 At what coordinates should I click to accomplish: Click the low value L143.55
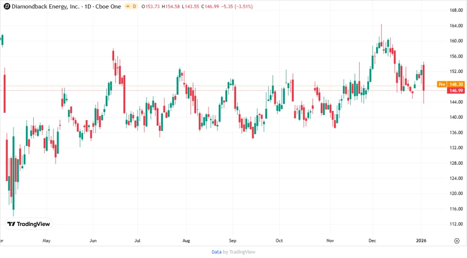pos(190,7)
